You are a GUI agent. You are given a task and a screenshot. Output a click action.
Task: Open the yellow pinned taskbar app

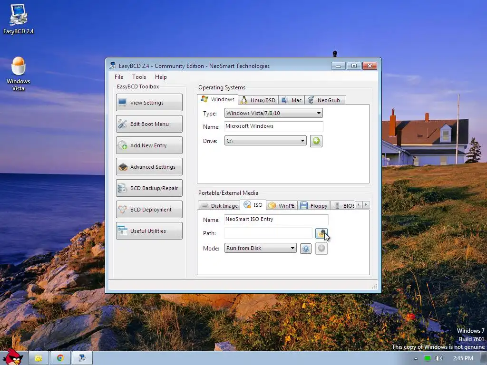click(x=39, y=358)
